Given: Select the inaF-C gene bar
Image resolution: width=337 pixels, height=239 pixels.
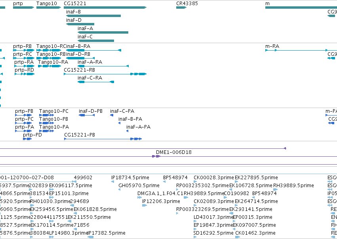Looking at the screenshot, I should [x=96, y=41].
